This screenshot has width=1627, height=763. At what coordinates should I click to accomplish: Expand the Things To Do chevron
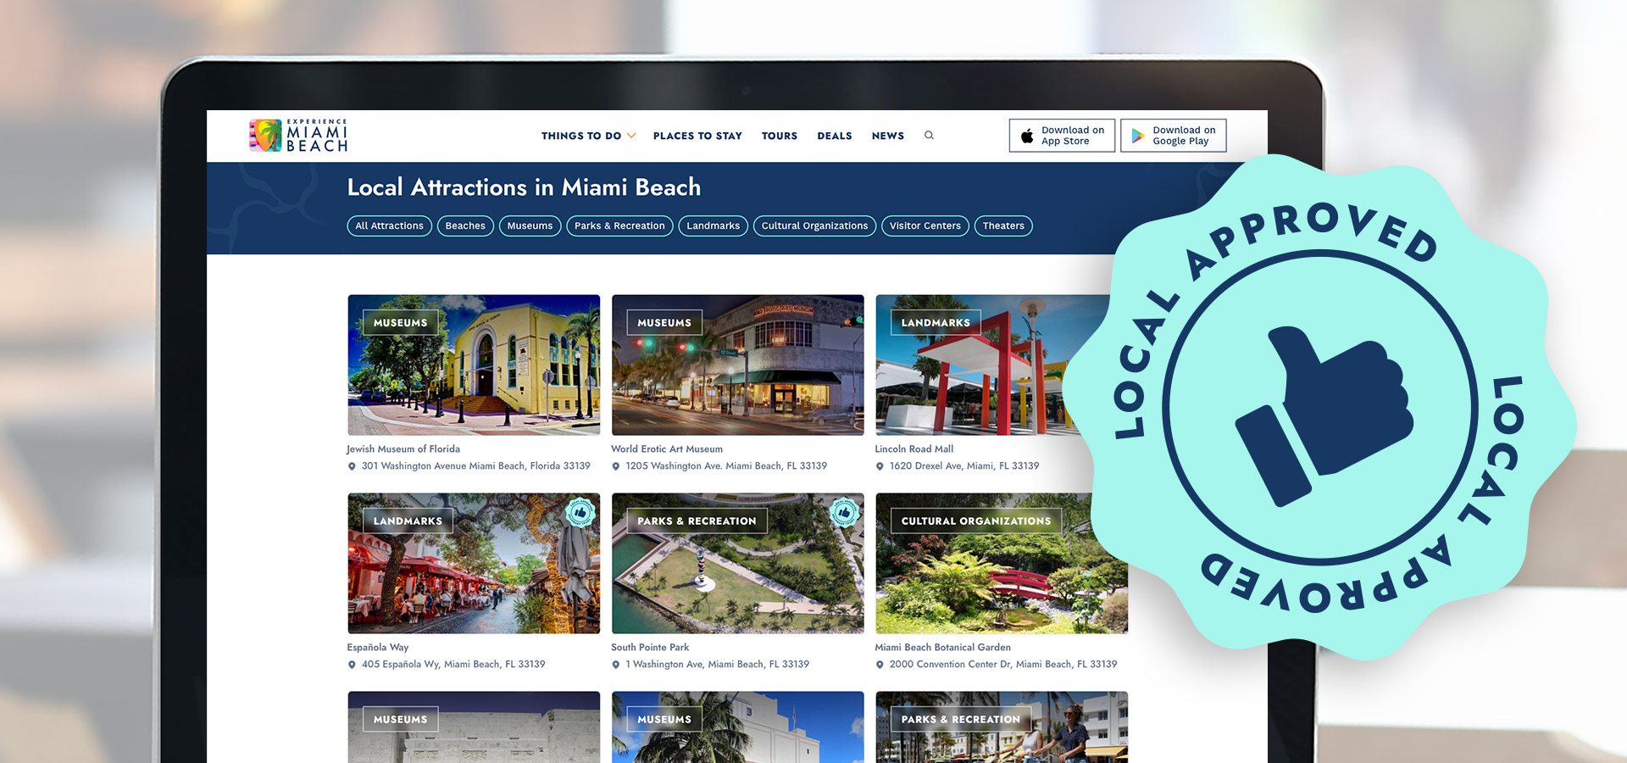coord(631,136)
